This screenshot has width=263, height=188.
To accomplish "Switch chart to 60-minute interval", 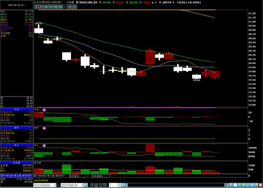I will point(60,7).
